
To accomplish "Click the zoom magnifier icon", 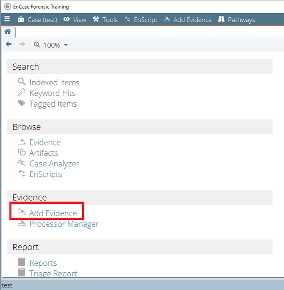I will pyautogui.click(x=37, y=45).
